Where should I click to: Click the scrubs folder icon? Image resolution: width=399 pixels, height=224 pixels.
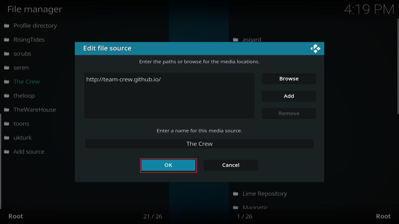point(7,54)
